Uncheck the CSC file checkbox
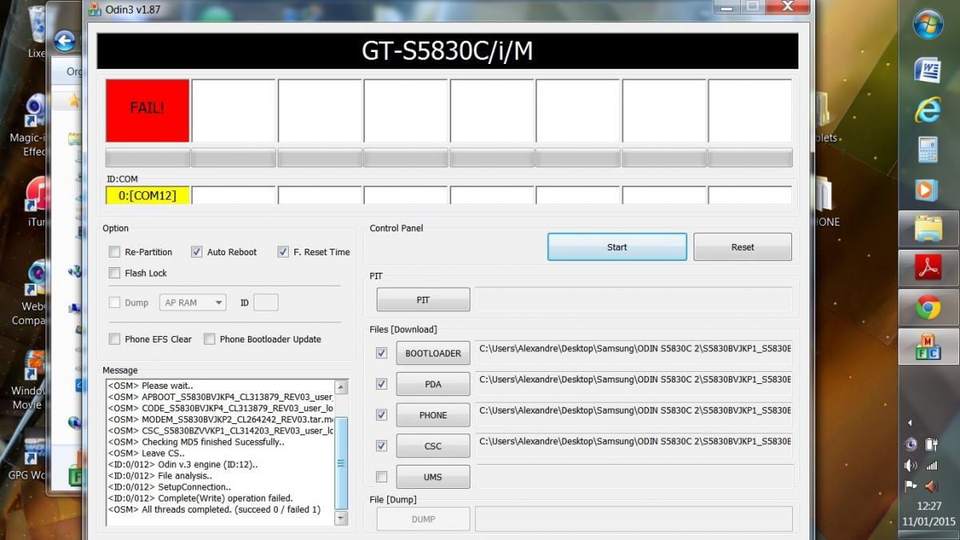Screen dimensions: 960x540 tap(382, 446)
